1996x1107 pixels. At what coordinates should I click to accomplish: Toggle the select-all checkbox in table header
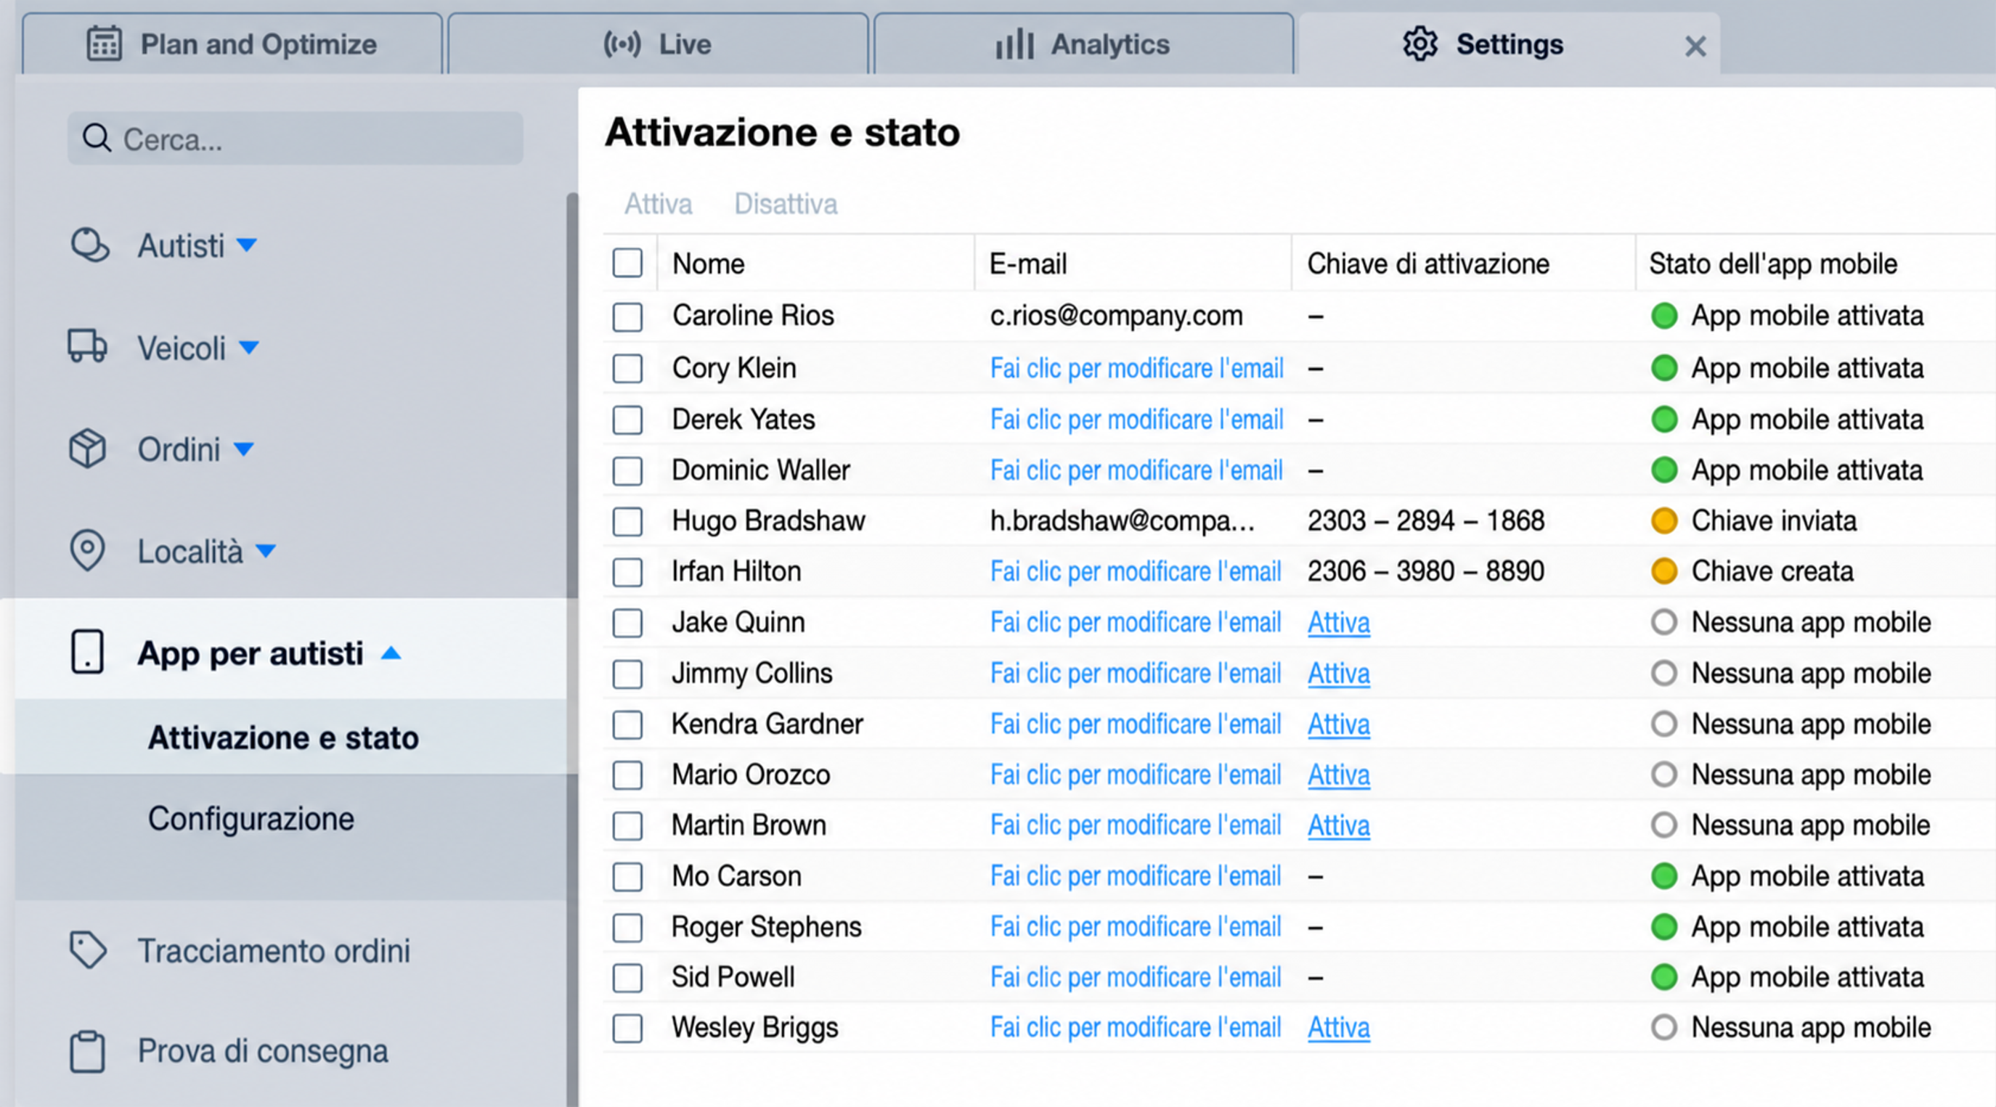627,264
